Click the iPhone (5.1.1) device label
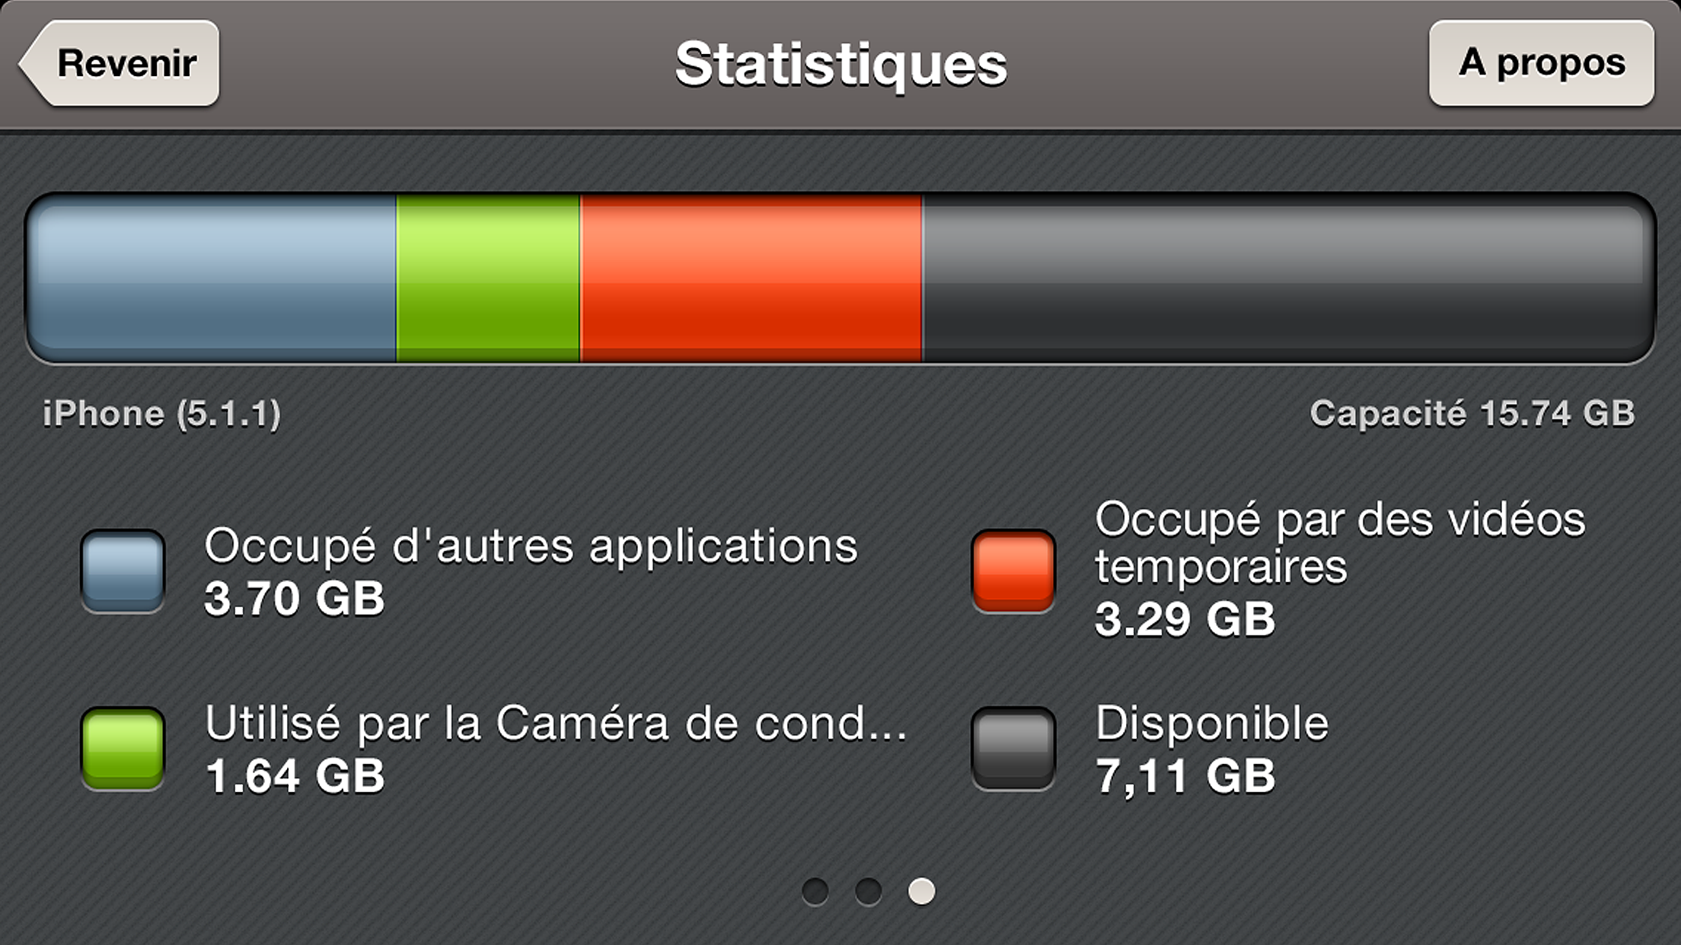1681x945 pixels. pos(161,414)
